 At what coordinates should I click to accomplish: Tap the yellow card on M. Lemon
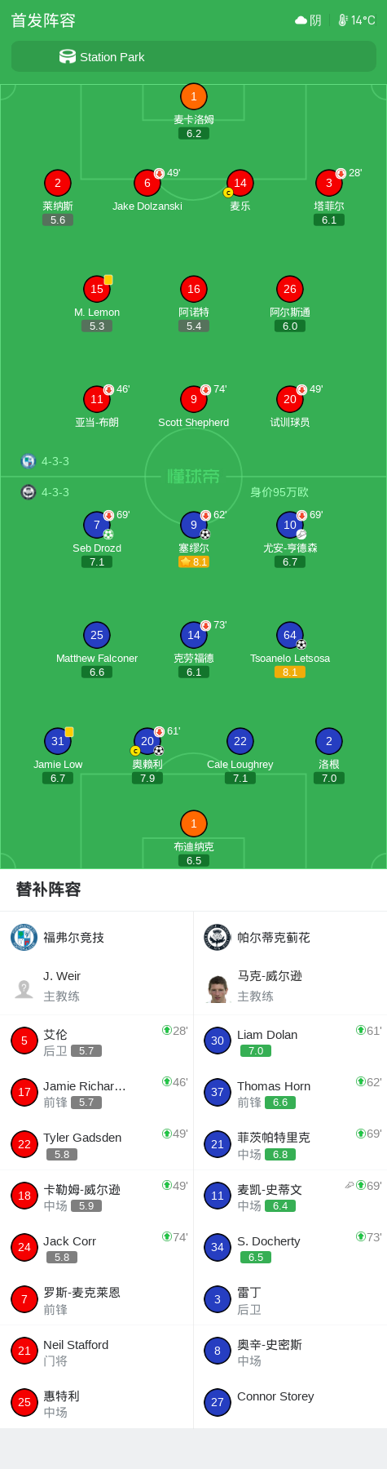click(108, 280)
